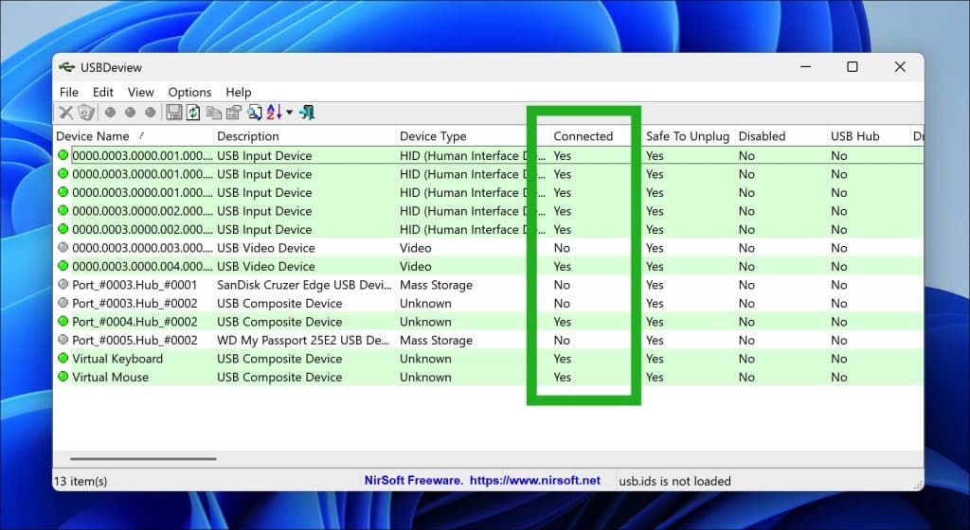This screenshot has height=530, width=970.
Task: Open the nirsoft.net link in status bar
Action: click(x=535, y=481)
